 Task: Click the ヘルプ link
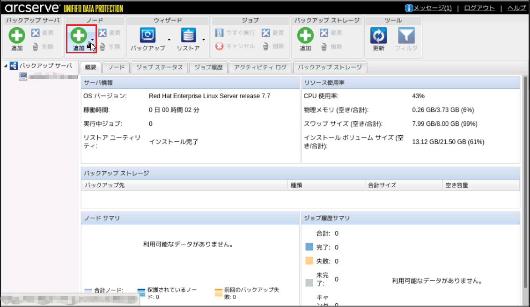(516, 8)
